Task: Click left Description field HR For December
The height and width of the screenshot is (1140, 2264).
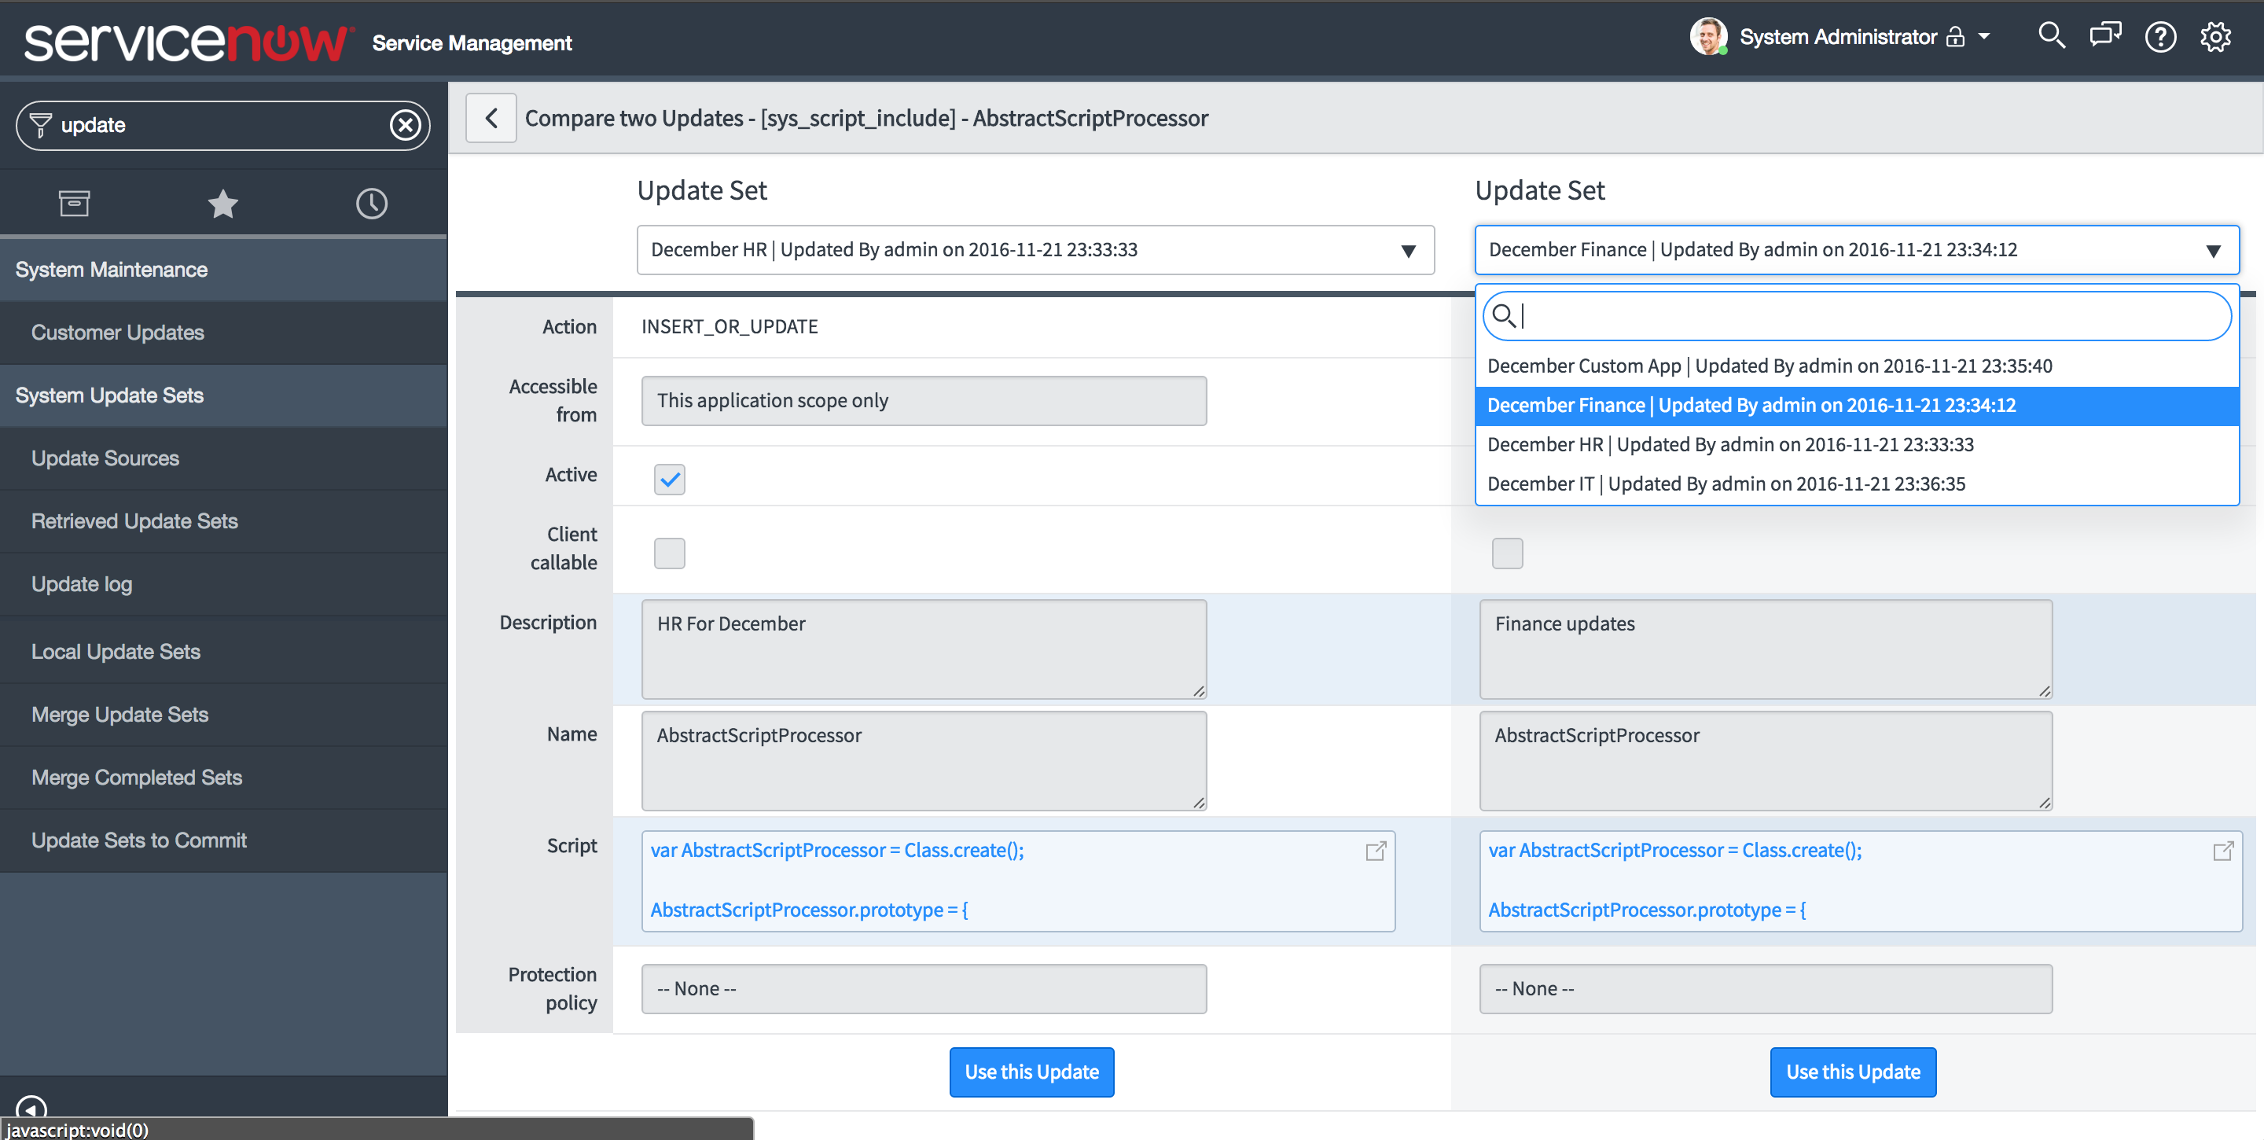Action: 924,649
